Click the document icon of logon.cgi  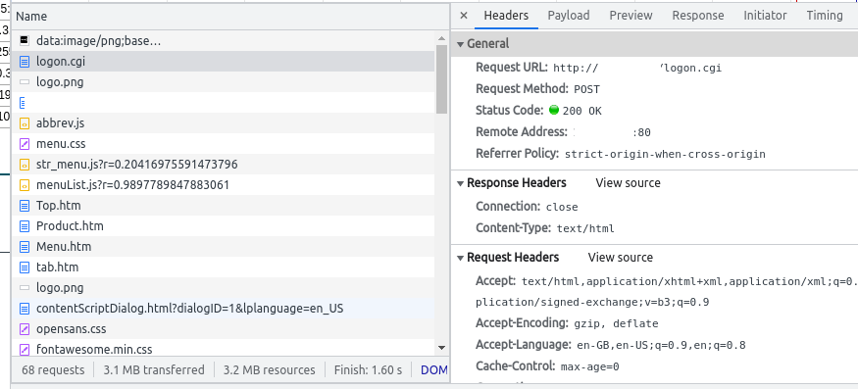coord(25,62)
